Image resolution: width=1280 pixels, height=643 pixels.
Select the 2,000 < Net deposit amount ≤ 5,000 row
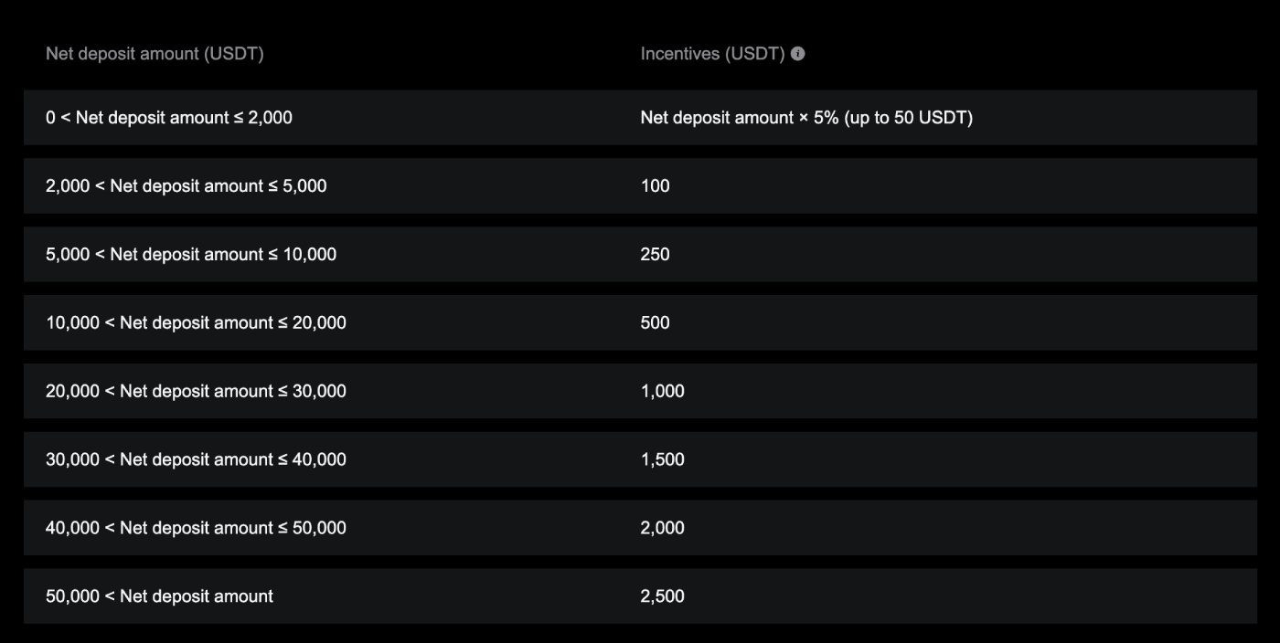[x=186, y=186]
